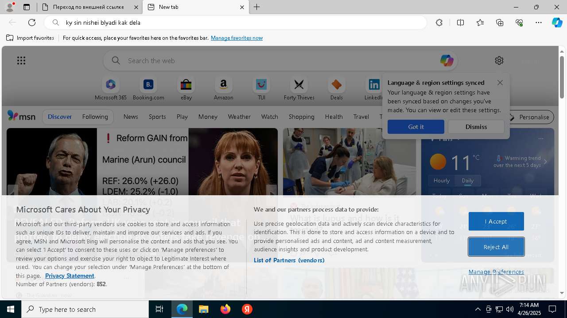This screenshot has width=567, height=318.
Task: Open the List of Partners (vendors) link
Action: point(289,260)
